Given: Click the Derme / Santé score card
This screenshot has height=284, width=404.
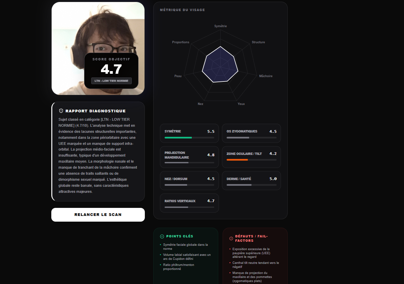Looking at the screenshot, I should coord(251,180).
